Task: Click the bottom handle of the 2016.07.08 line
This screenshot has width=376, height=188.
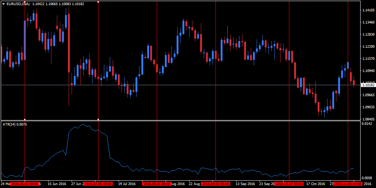Action: 98,119
